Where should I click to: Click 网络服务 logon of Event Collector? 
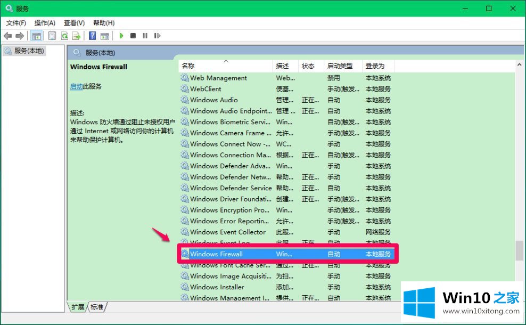[x=378, y=232]
